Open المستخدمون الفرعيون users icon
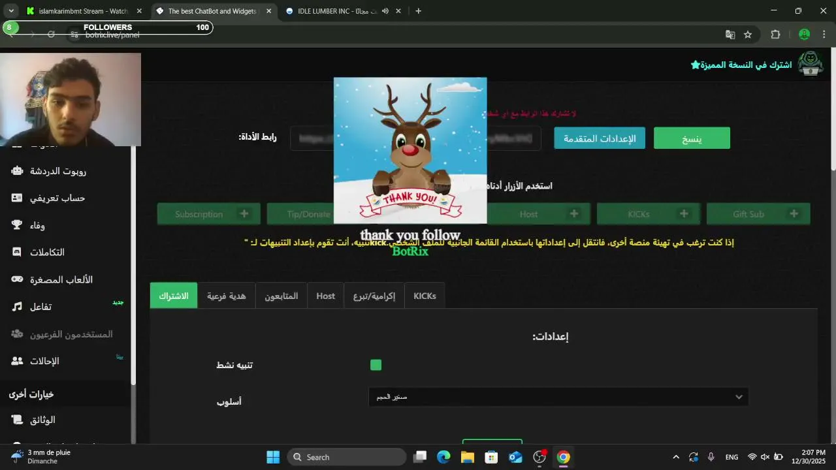This screenshot has height=470, width=836. pos(17,334)
